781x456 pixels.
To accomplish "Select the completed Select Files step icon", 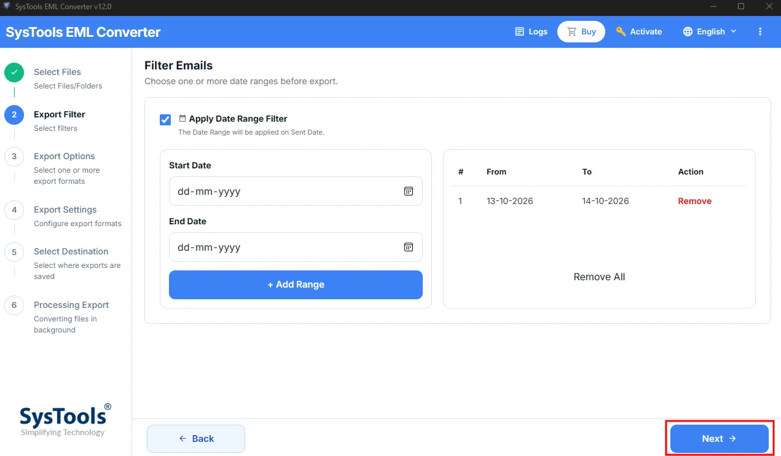I will click(x=14, y=73).
